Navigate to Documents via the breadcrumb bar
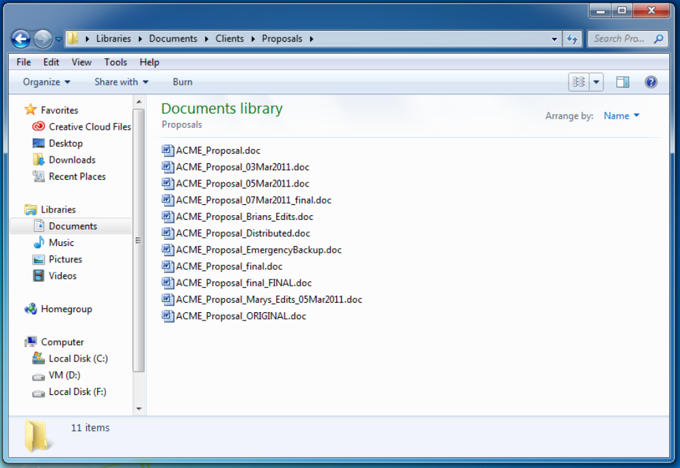 click(173, 39)
